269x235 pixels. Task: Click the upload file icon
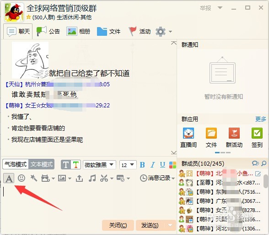[79, 178]
